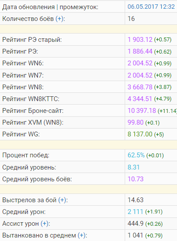Expand the plus next to Количество боёв
The width and height of the screenshot is (177, 241).
(59, 19)
